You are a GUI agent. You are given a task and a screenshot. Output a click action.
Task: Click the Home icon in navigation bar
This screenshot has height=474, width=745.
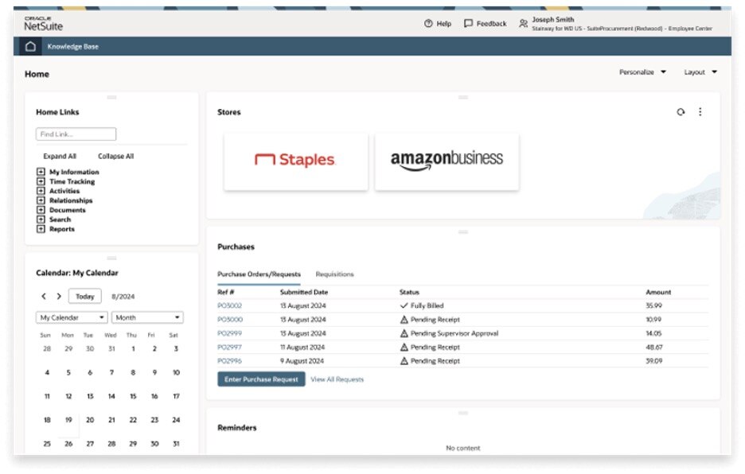pyautogui.click(x=30, y=47)
